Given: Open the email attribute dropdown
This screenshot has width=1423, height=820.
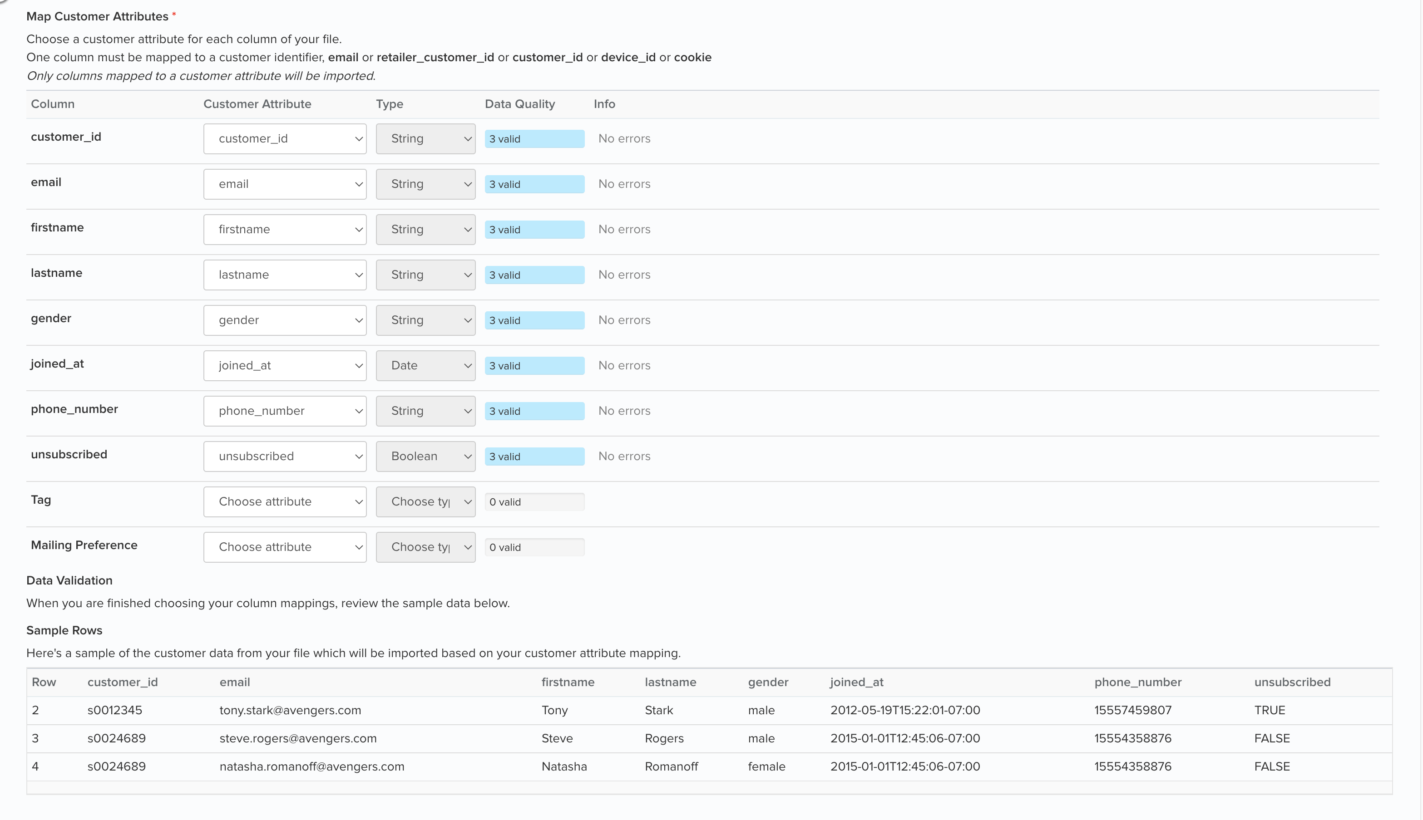Looking at the screenshot, I should (x=285, y=184).
